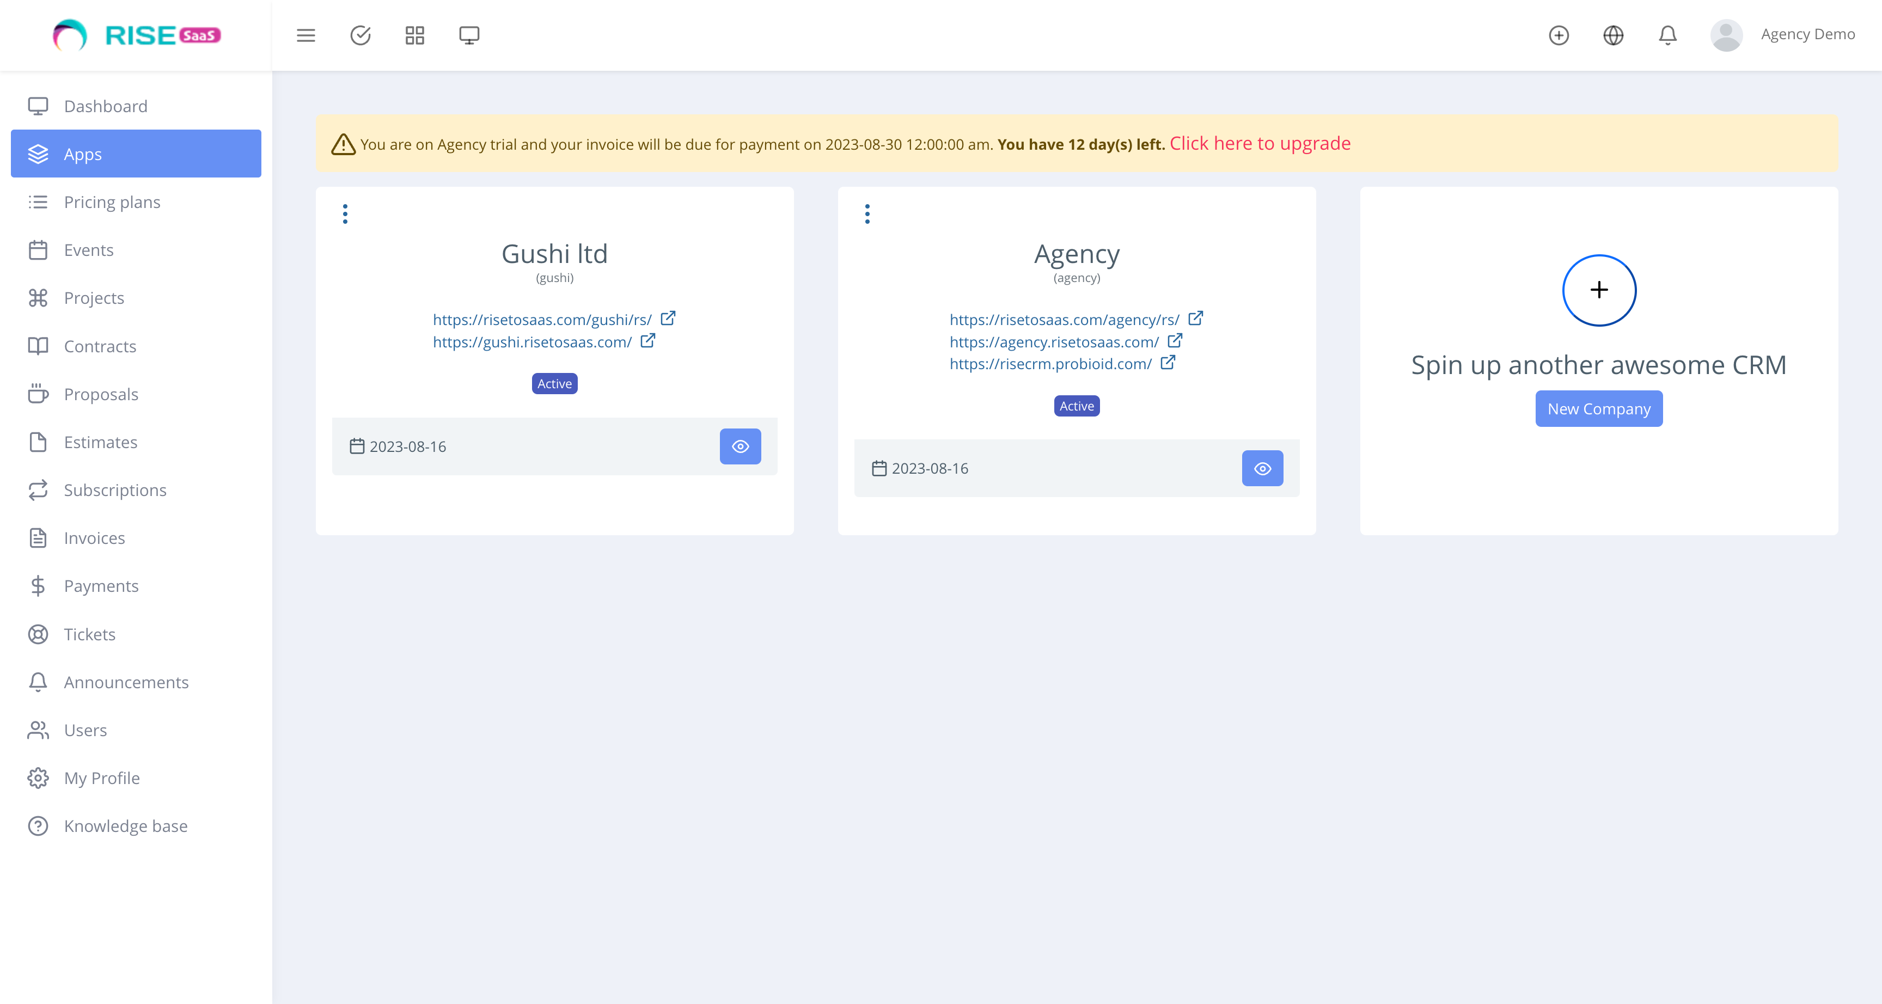The image size is (1882, 1004).
Task: Expand the Agency card's kebab menu
Action: point(867,213)
